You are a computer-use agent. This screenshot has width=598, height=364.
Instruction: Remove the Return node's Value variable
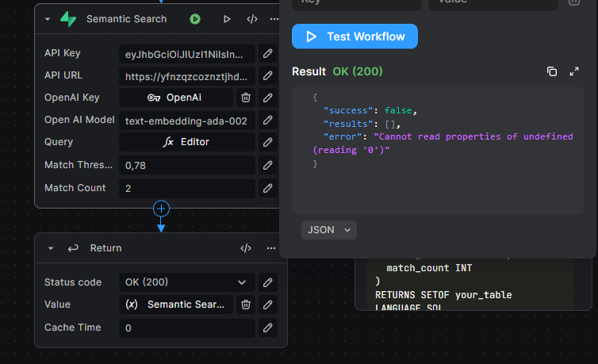[246, 305]
